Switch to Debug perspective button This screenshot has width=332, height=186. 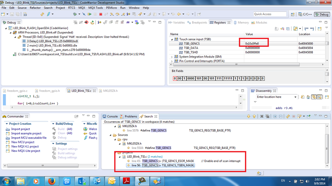322,14
